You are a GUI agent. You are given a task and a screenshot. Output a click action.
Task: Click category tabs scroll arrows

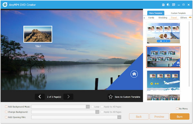tap(190, 17)
